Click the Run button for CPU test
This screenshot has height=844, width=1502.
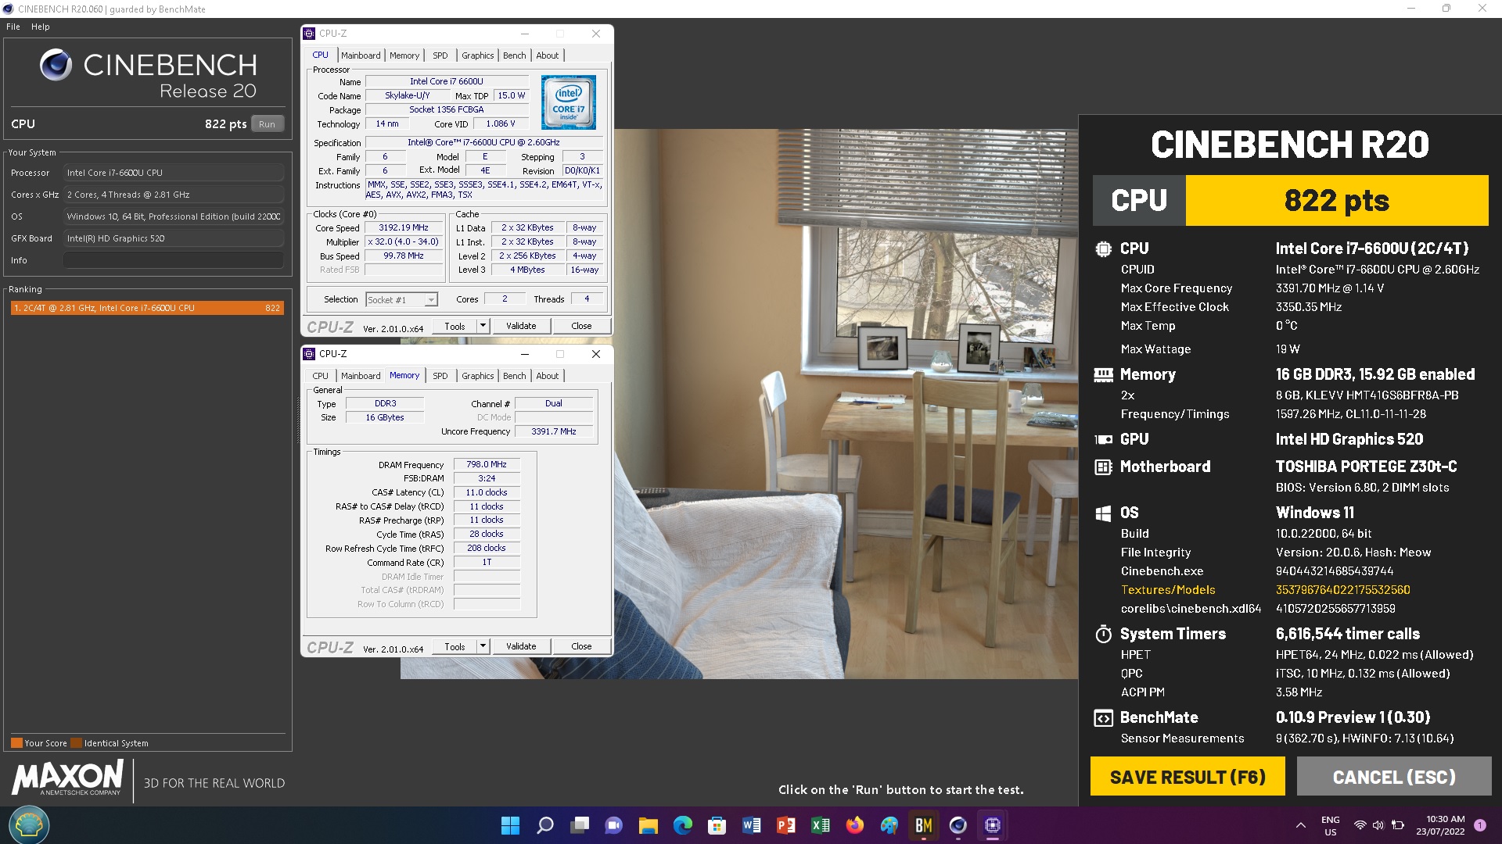click(x=267, y=124)
